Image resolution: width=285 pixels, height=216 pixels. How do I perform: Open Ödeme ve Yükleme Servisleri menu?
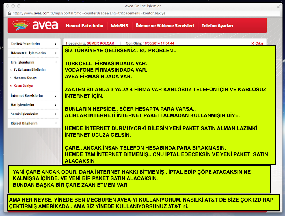coord(165,26)
